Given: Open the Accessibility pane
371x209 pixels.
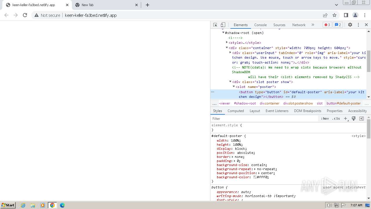Looking at the screenshot, I should [x=357, y=111].
